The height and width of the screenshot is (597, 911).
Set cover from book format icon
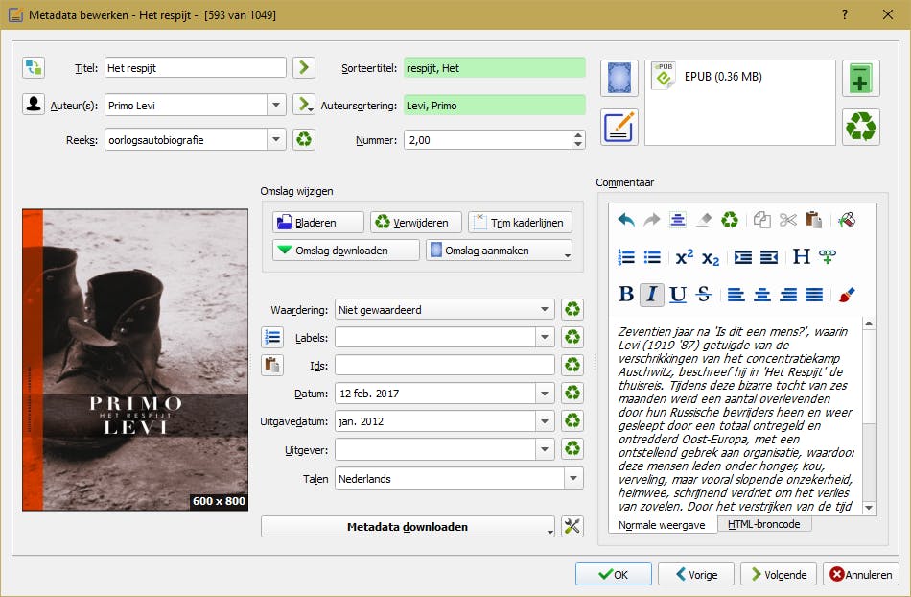pos(619,79)
